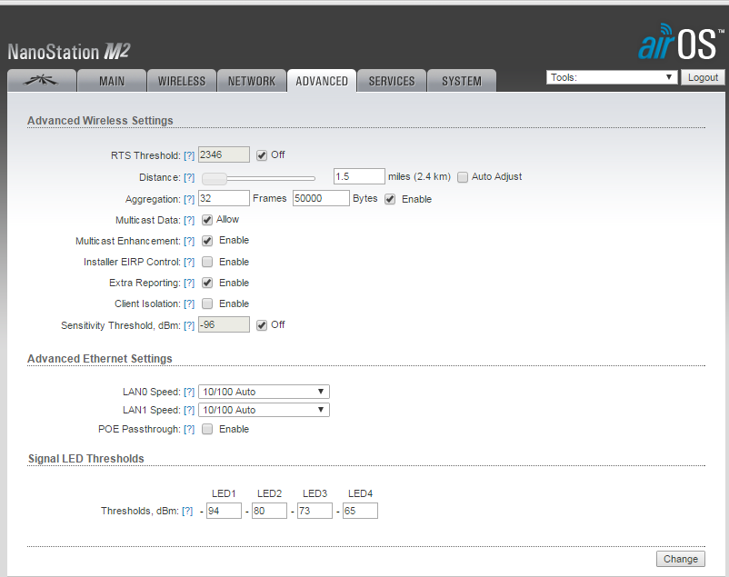The height and width of the screenshot is (577, 729).
Task: Open LED Thresholds dBm help link
Action: click(187, 512)
